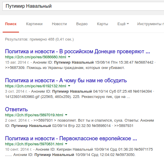Open the Новости tab
Image resolution: width=164 pixels, height=161 pixels.
pyautogui.click(x=59, y=24)
